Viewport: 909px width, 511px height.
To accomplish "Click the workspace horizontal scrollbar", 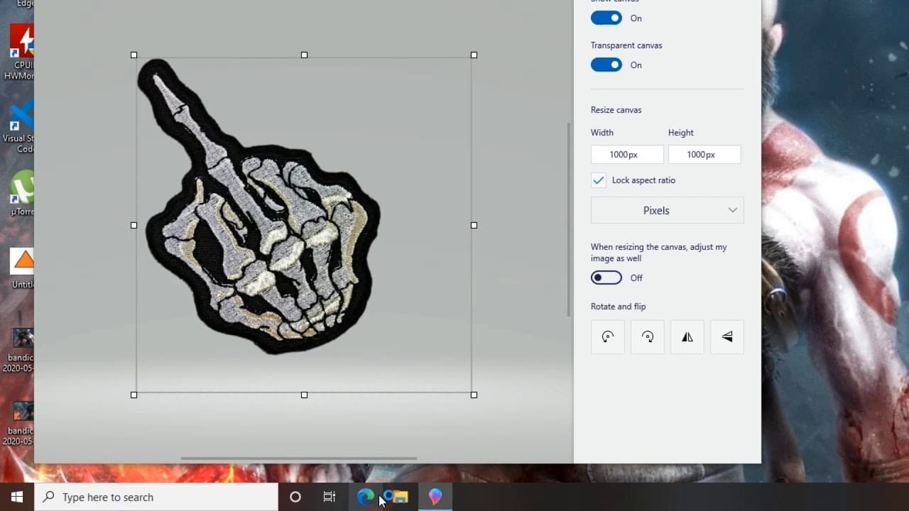I will 298,458.
